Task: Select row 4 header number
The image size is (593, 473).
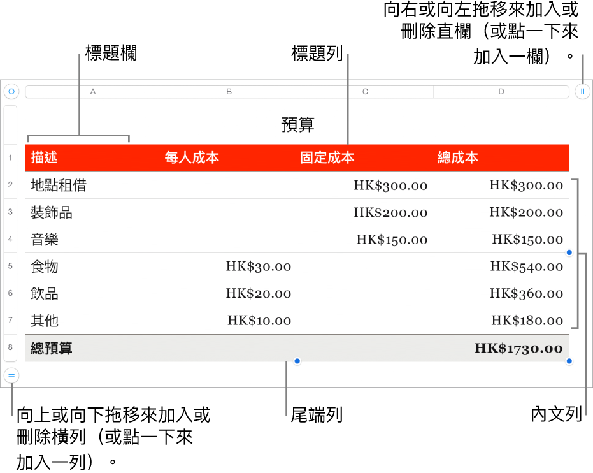Action: pos(10,239)
